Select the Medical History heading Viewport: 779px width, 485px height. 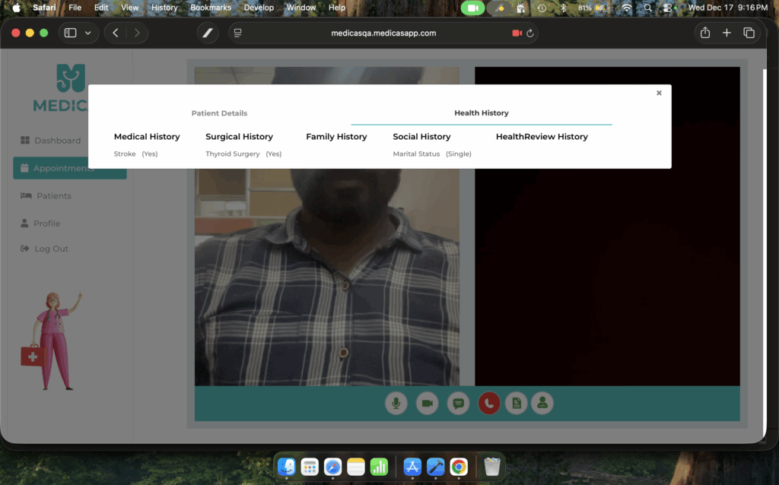pos(147,137)
